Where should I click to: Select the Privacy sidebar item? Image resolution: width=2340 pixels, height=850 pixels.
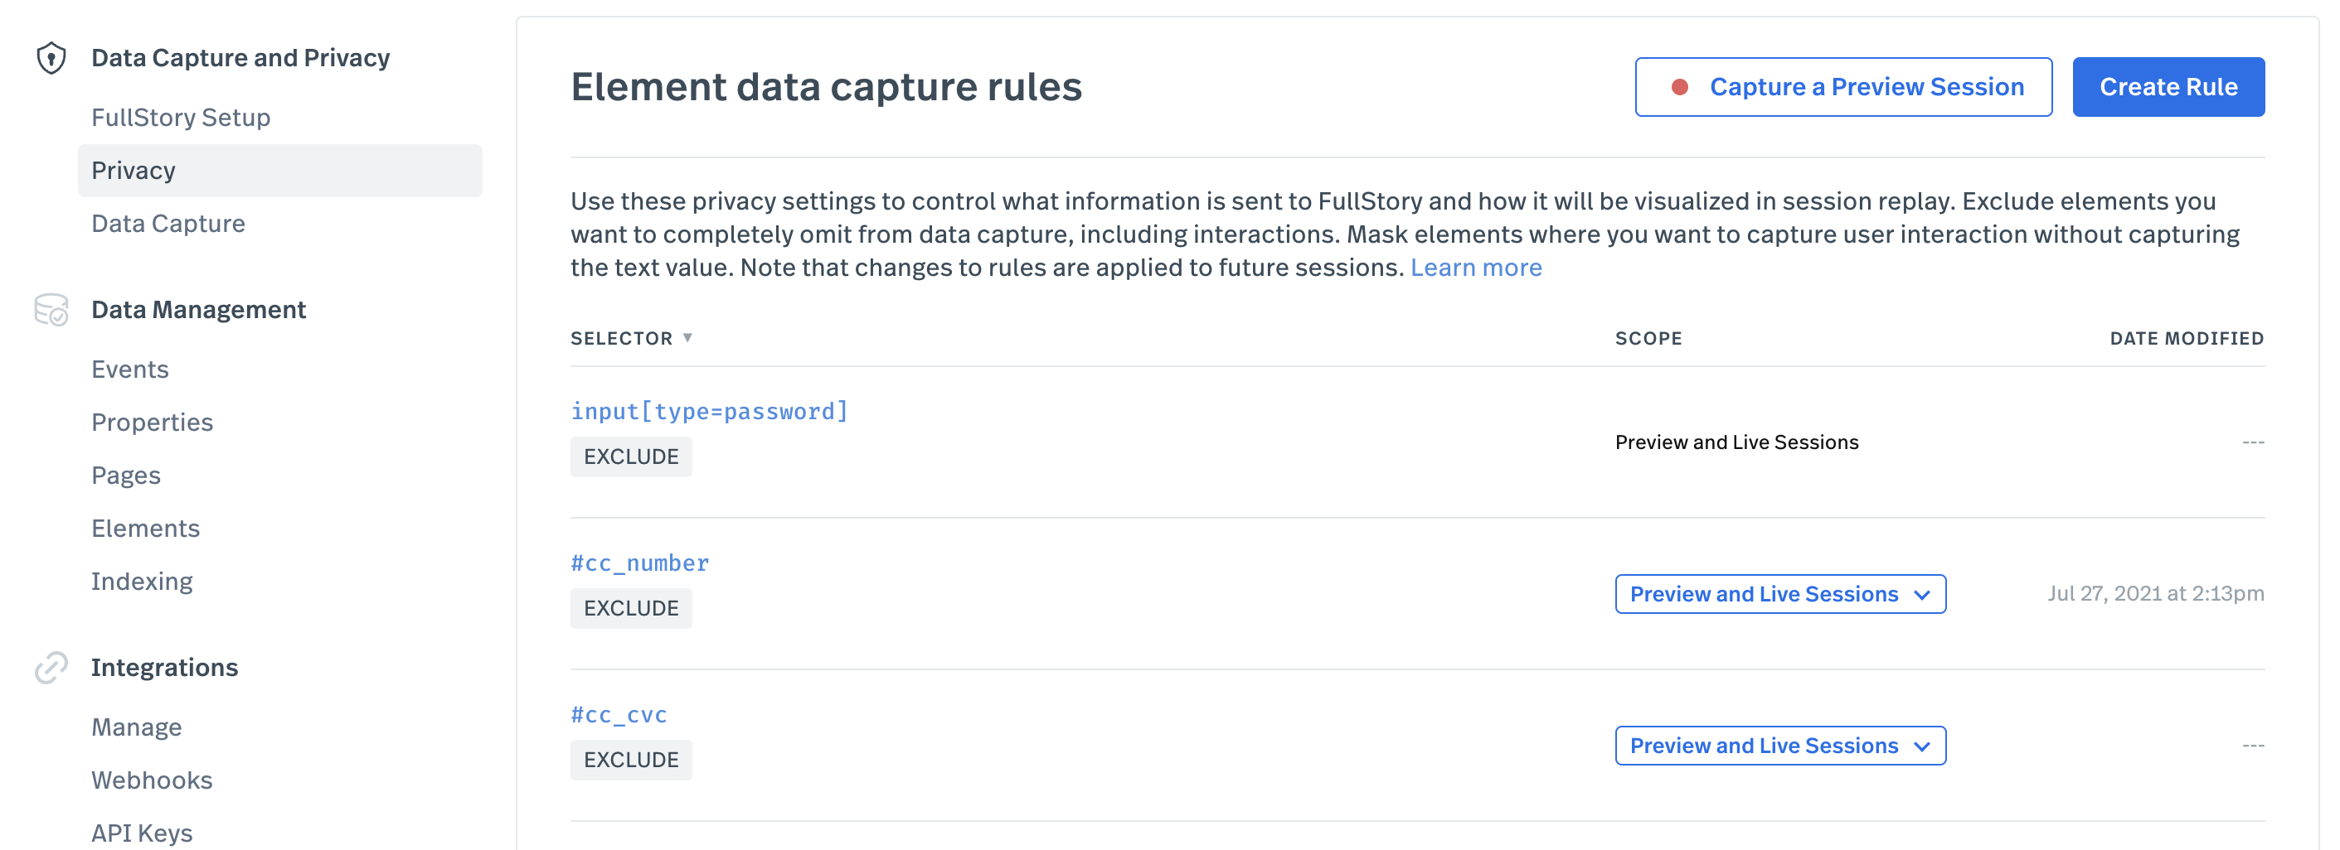(x=279, y=171)
